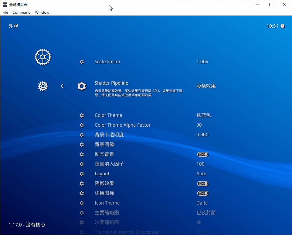292x235 pixels.
Task: Select the 动态背景 setting label
Action: pos(104,154)
